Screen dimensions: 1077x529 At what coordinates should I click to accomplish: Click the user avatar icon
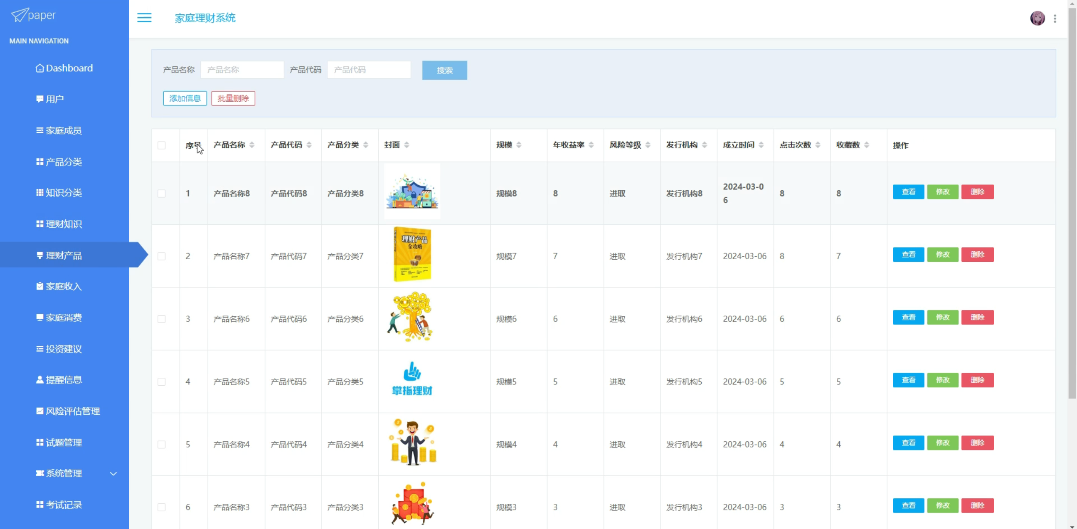click(1037, 18)
